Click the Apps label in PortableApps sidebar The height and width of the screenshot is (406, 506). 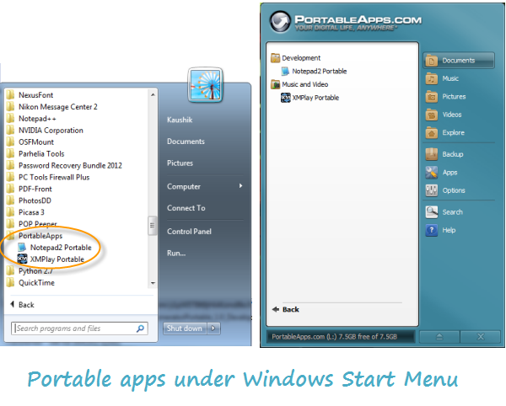pos(449,173)
